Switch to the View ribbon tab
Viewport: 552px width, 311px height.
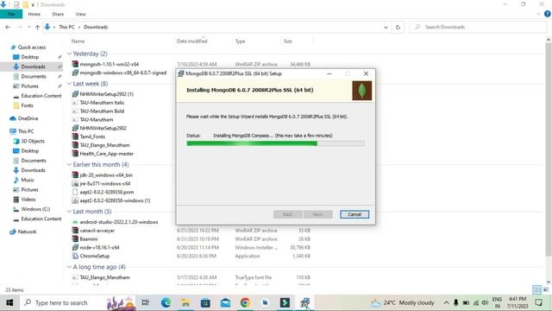(80, 14)
